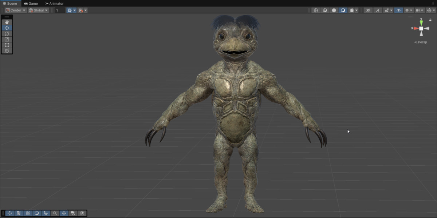Click the tools overlay drag handle

point(7,17)
